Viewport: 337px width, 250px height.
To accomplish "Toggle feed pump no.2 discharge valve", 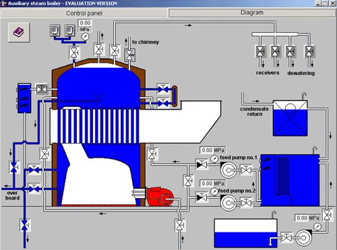I will coord(202,197).
